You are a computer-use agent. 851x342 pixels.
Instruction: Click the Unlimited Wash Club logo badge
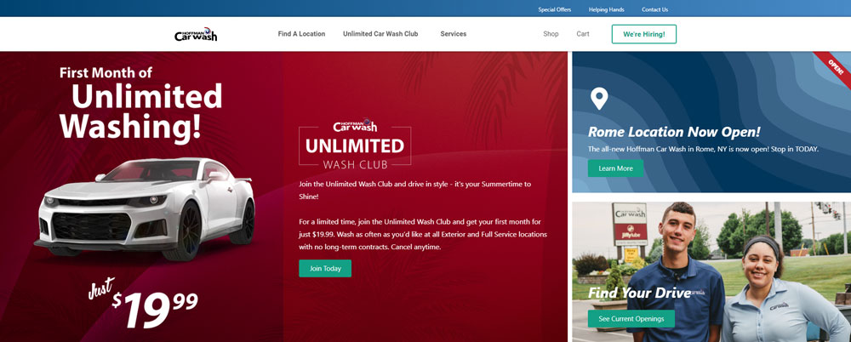[355, 143]
